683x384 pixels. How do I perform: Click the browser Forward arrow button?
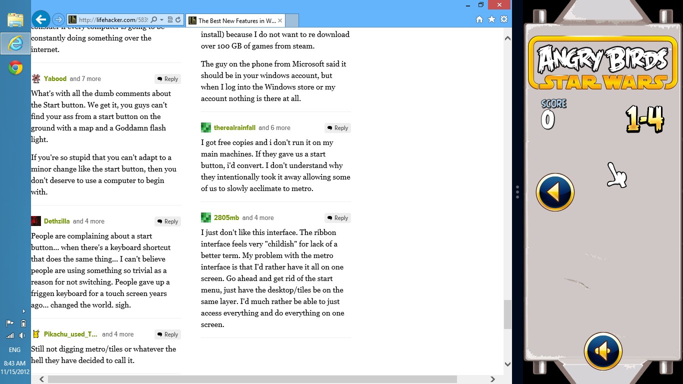[x=58, y=20]
